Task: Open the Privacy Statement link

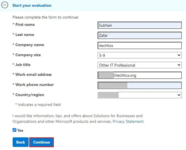Action: pos(128,122)
